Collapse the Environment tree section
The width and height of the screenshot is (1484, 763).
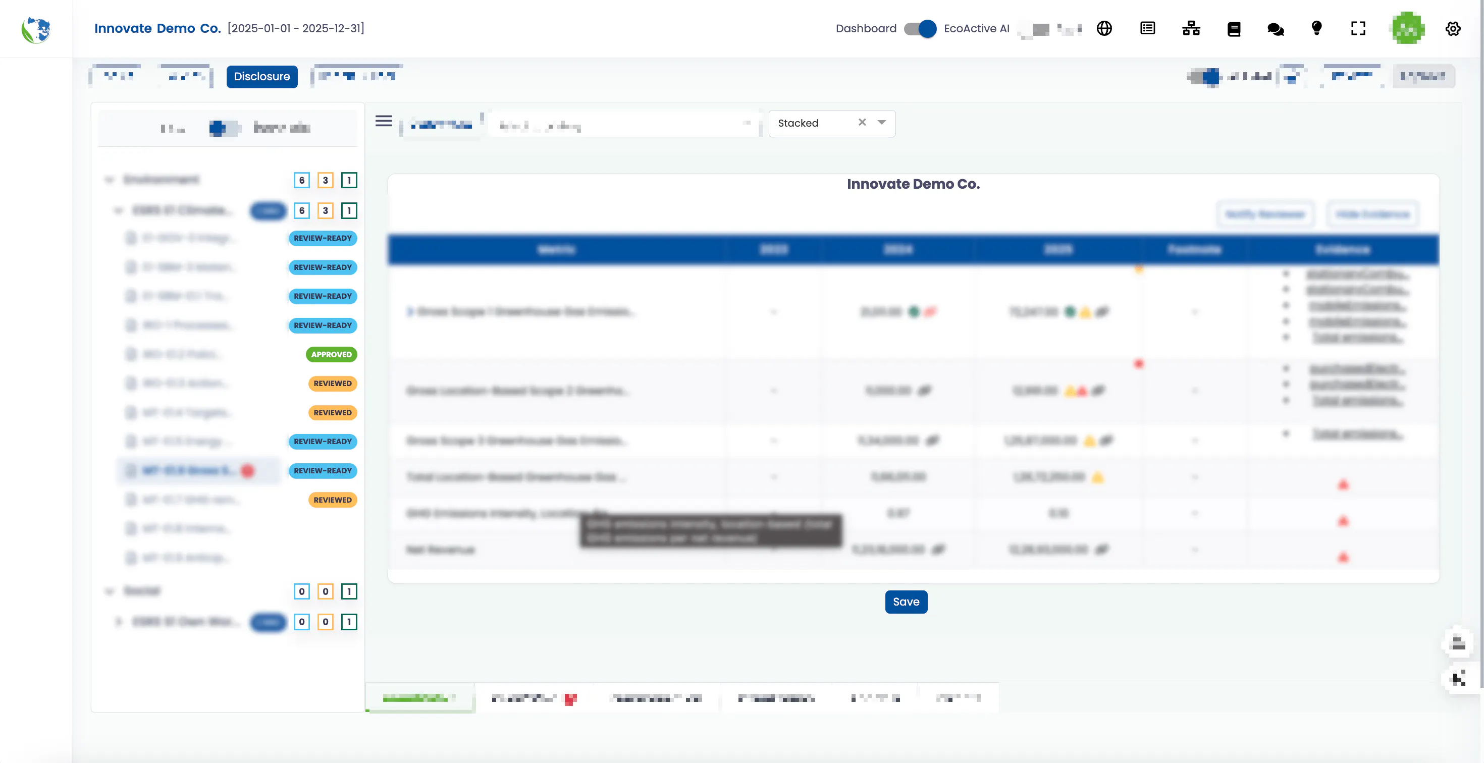[x=110, y=180]
